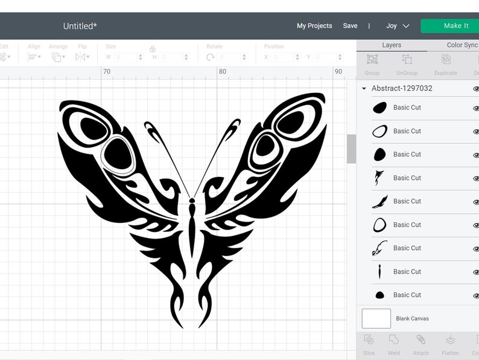The width and height of the screenshot is (479, 360).
Task: Click the Abstract-1297032 group name
Action: point(402,88)
